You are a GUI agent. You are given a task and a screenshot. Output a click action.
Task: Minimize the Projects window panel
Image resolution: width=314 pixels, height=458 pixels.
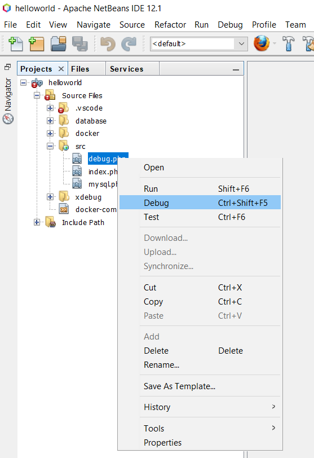coord(236,70)
